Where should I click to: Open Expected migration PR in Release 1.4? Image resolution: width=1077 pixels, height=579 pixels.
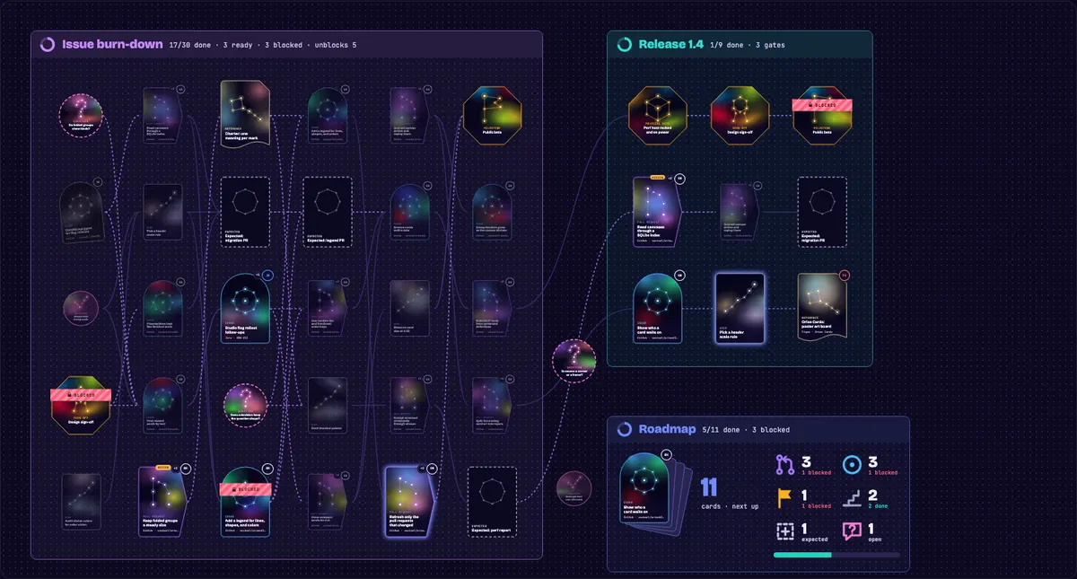point(822,212)
